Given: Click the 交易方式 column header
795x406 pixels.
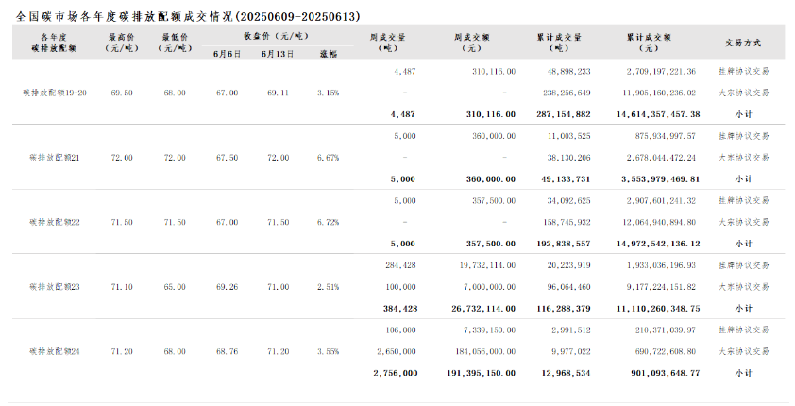Looking at the screenshot, I should click(x=743, y=43).
